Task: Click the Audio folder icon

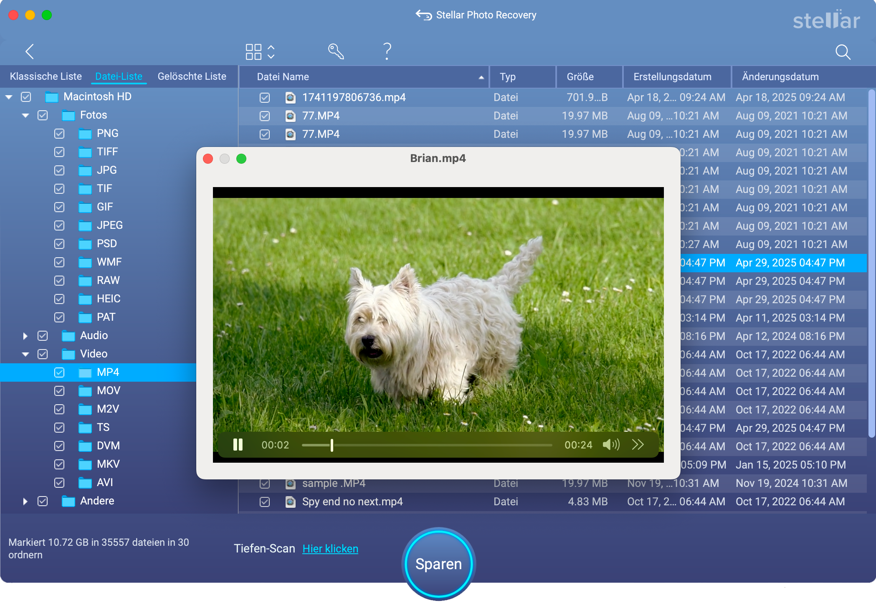Action: [x=68, y=336]
